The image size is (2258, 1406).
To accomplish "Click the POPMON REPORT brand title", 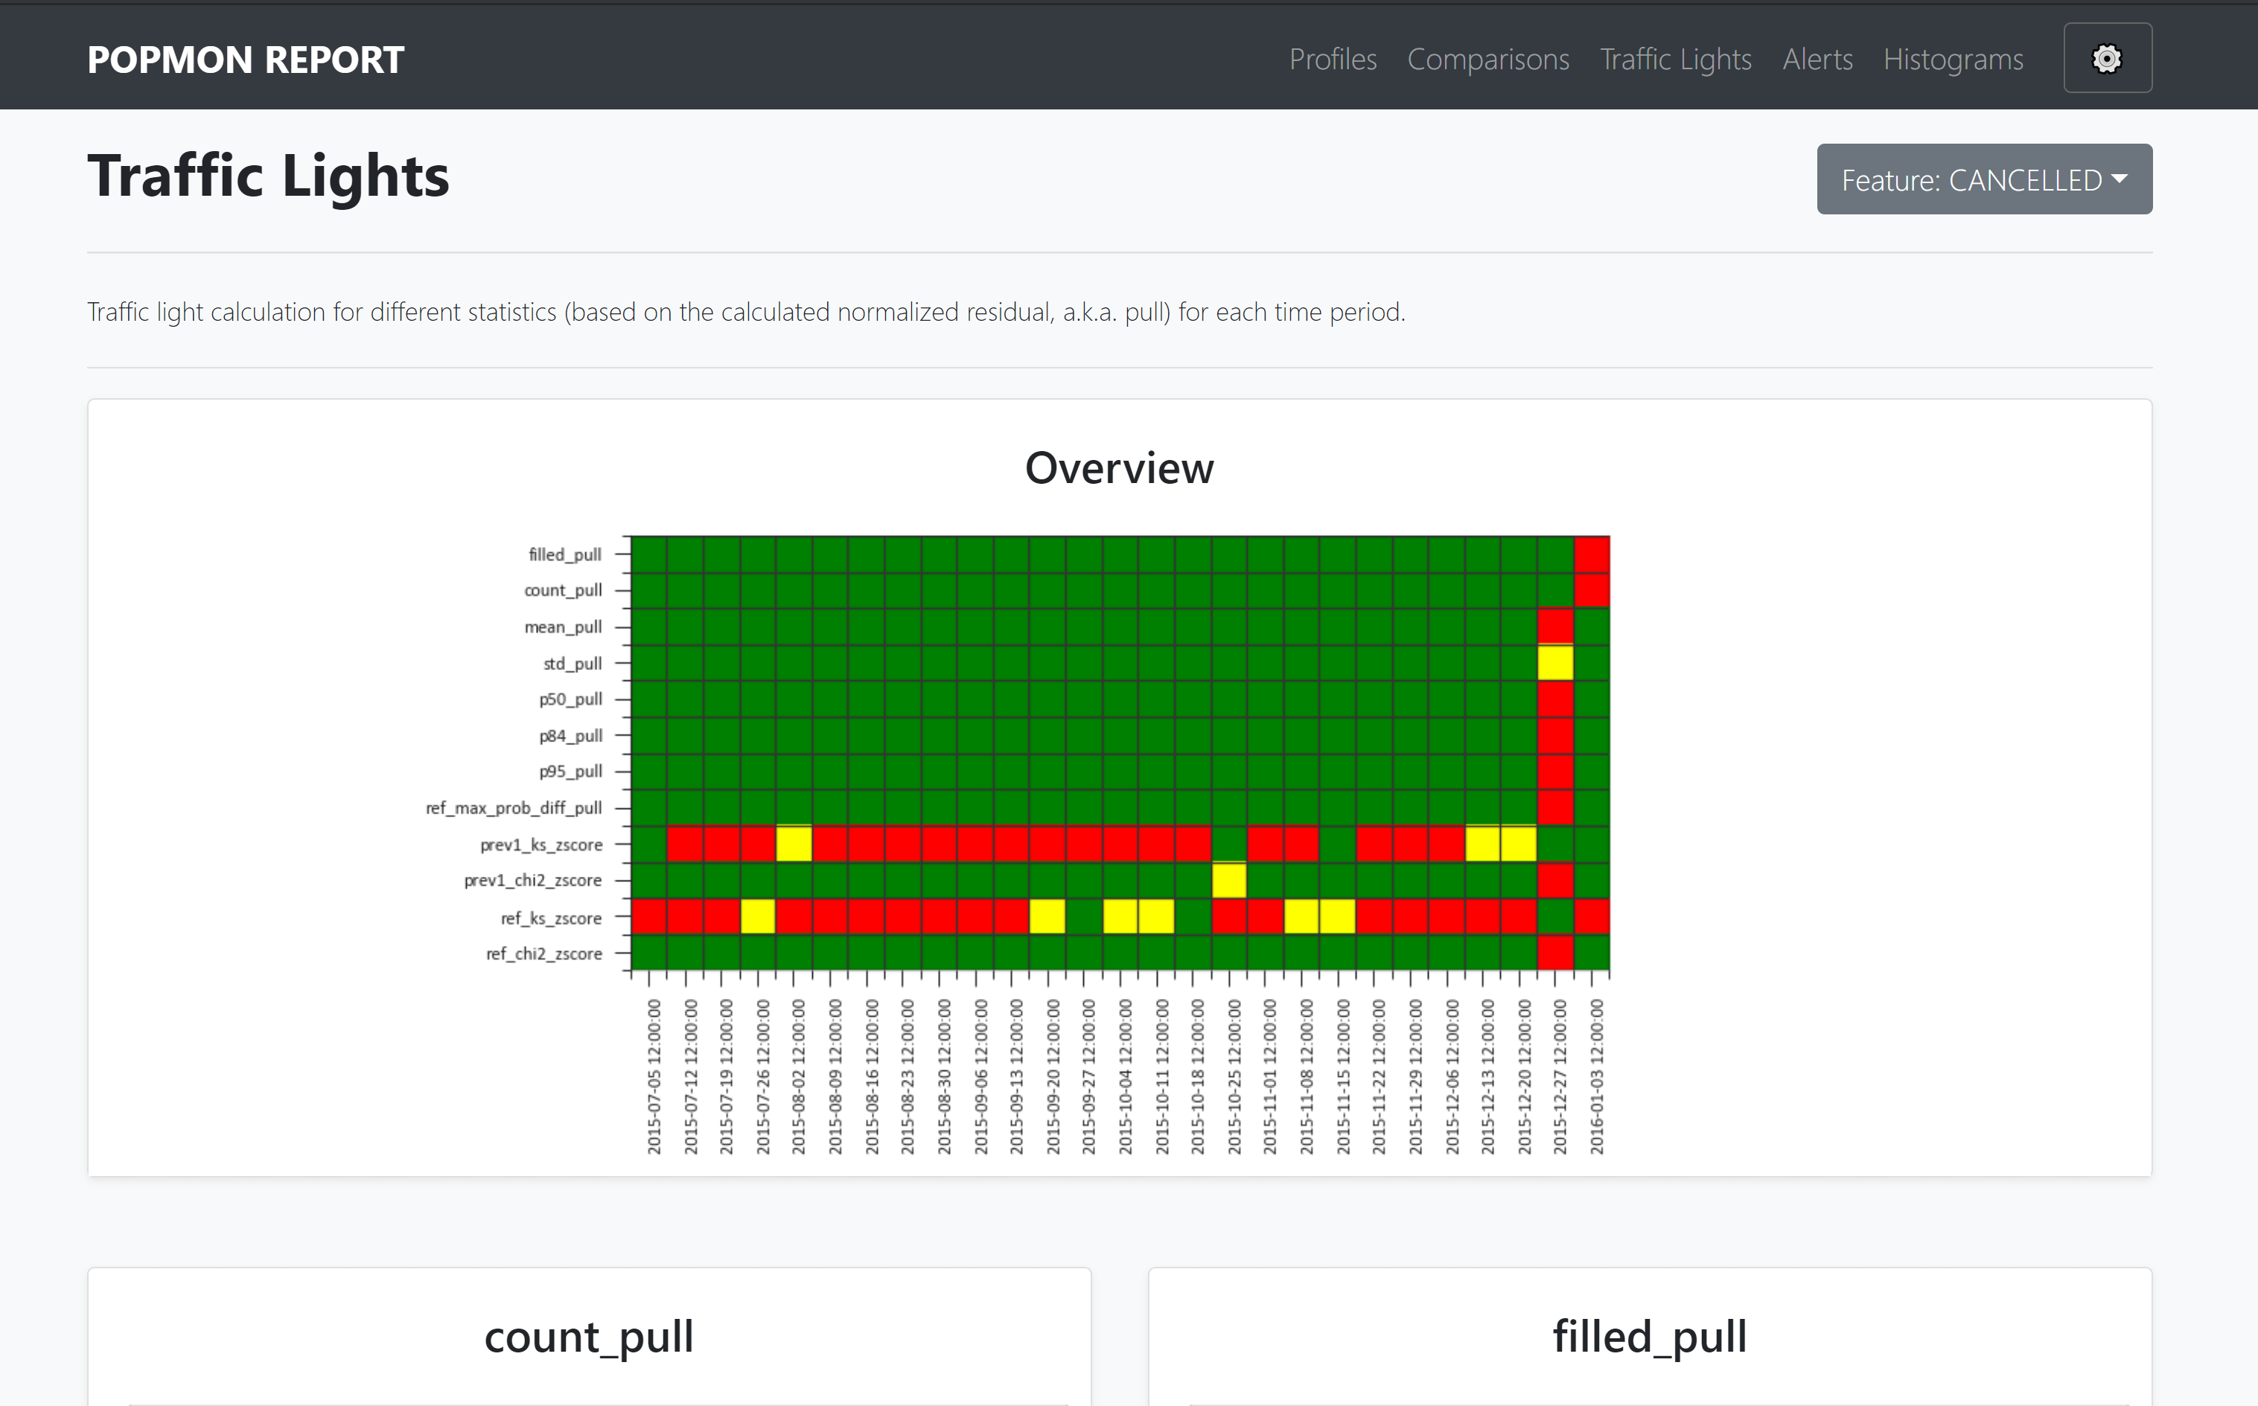I will click(x=246, y=60).
